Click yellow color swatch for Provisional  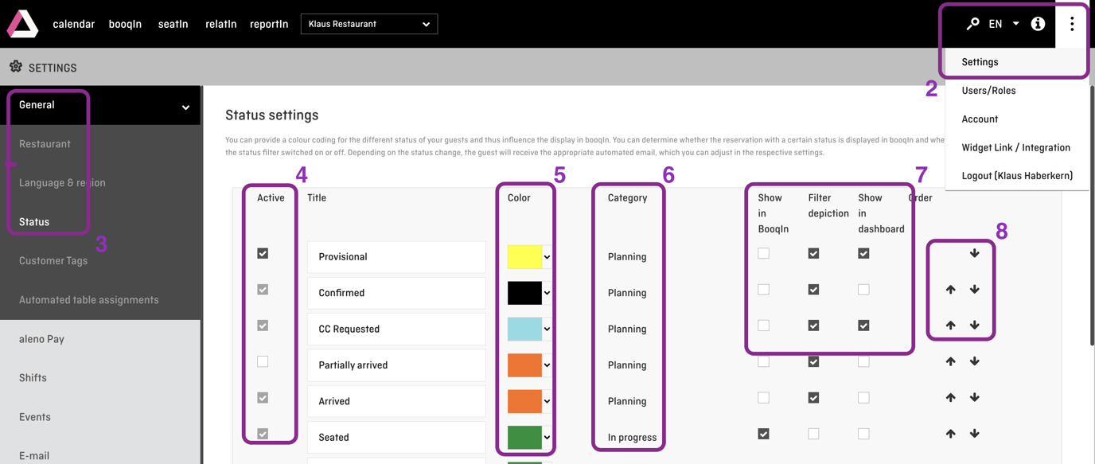point(524,257)
